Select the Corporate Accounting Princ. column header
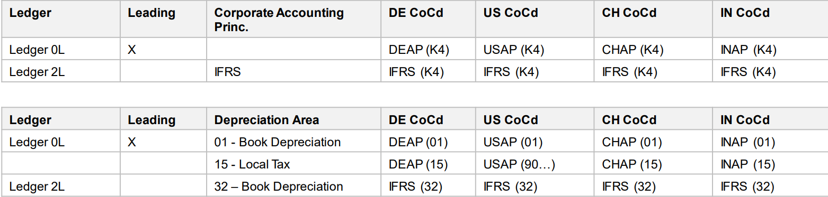The width and height of the screenshot is (828, 197). (x=279, y=20)
